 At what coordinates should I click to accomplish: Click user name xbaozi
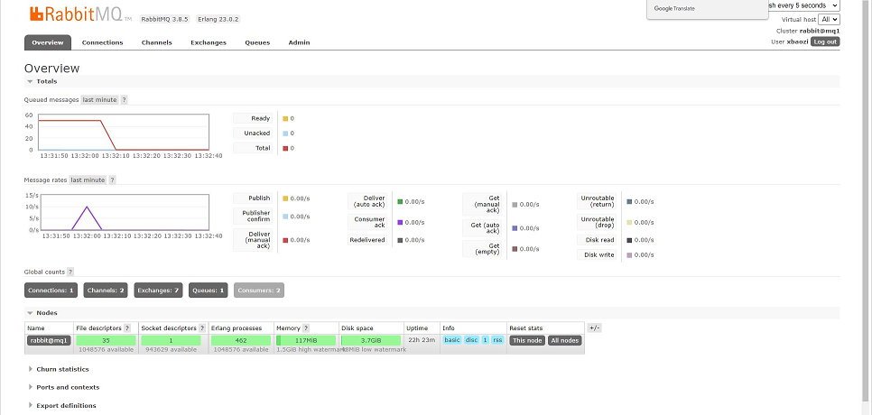[797, 42]
